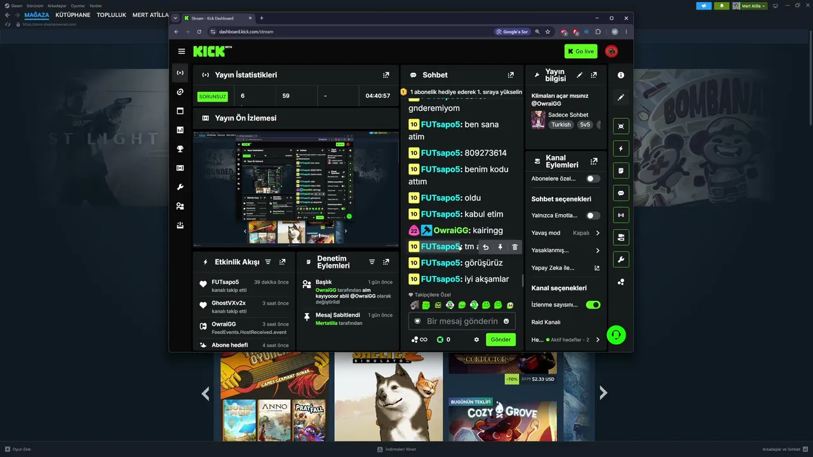Viewport: 813px width, 457px height.
Task: Open the Kick profile avatar menu
Action: click(611, 51)
